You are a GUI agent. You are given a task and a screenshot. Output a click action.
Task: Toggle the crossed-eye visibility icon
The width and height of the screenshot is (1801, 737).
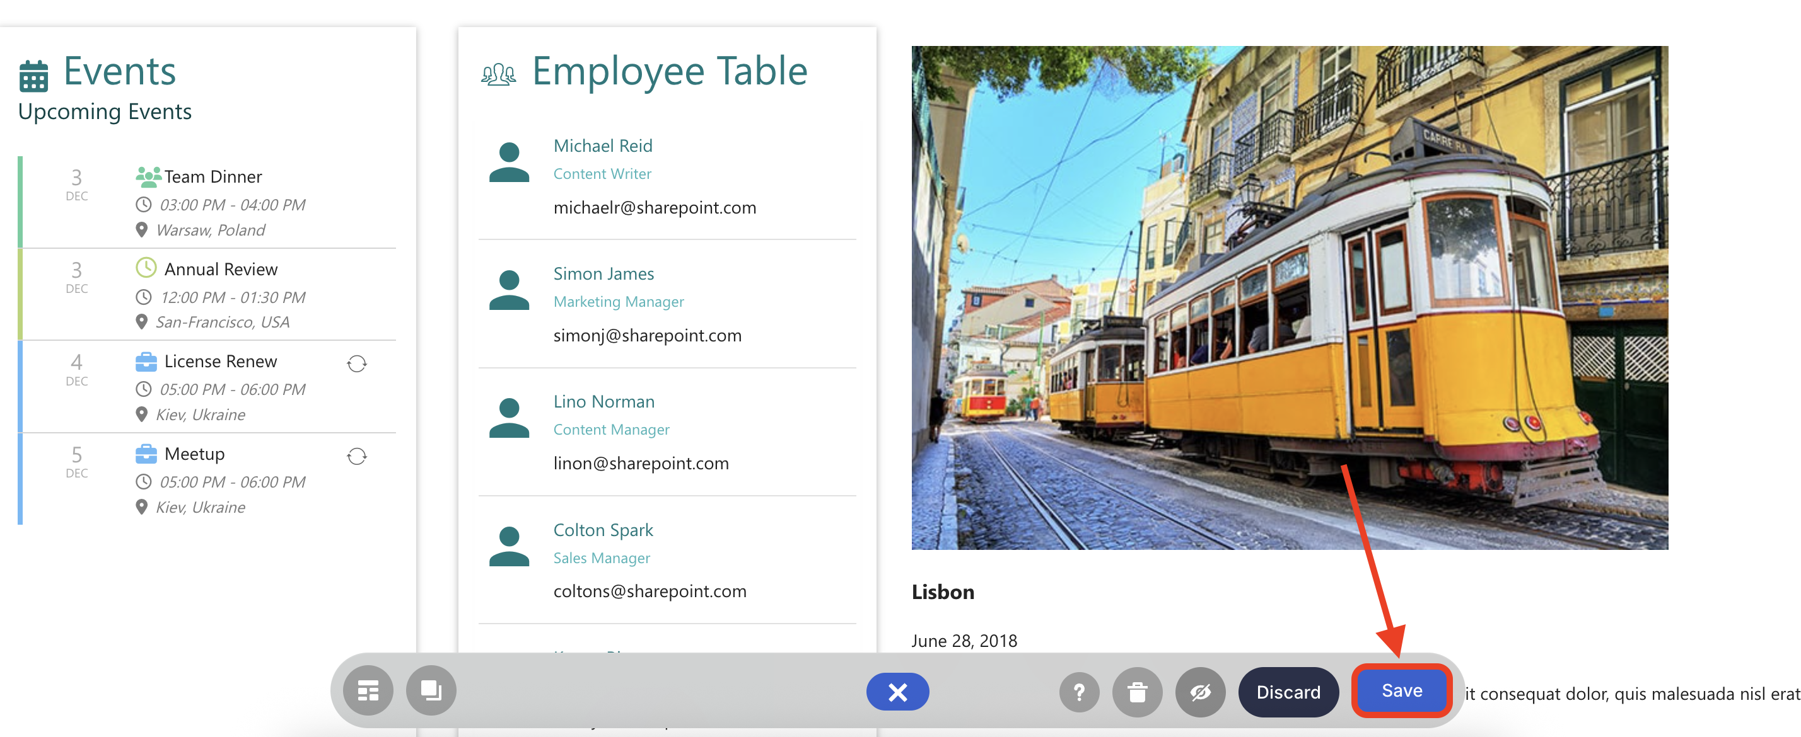coord(1200,692)
